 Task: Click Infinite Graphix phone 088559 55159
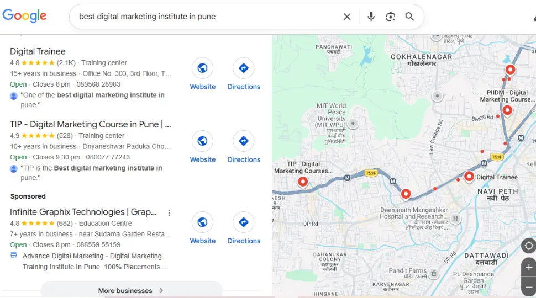(x=98, y=245)
